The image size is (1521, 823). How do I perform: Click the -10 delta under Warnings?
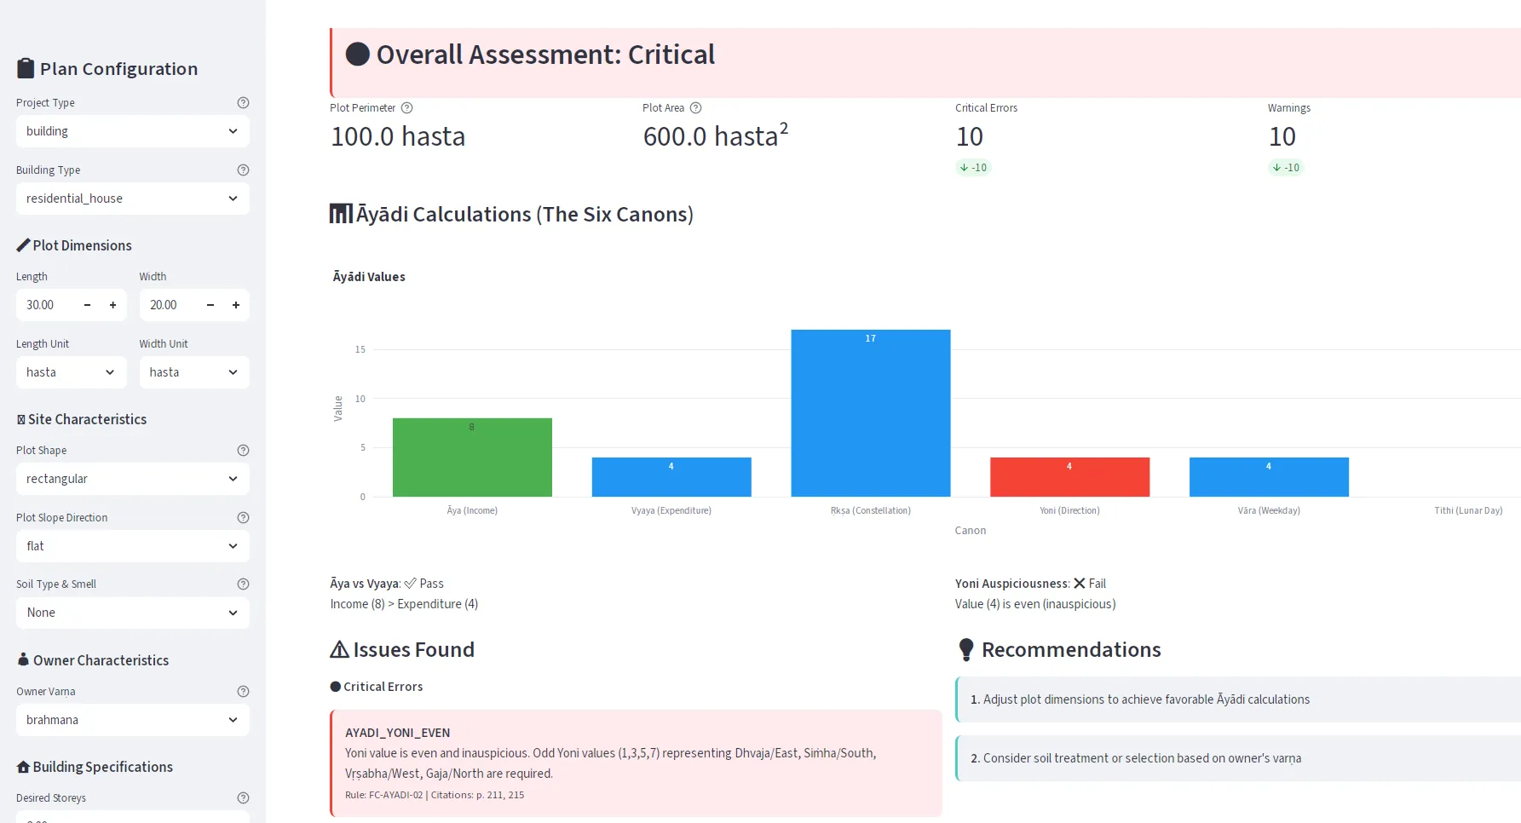click(1286, 168)
